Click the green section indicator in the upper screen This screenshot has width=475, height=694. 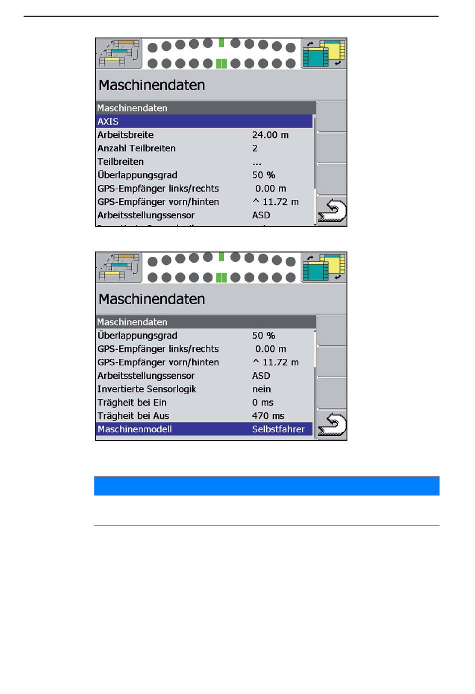point(221,63)
